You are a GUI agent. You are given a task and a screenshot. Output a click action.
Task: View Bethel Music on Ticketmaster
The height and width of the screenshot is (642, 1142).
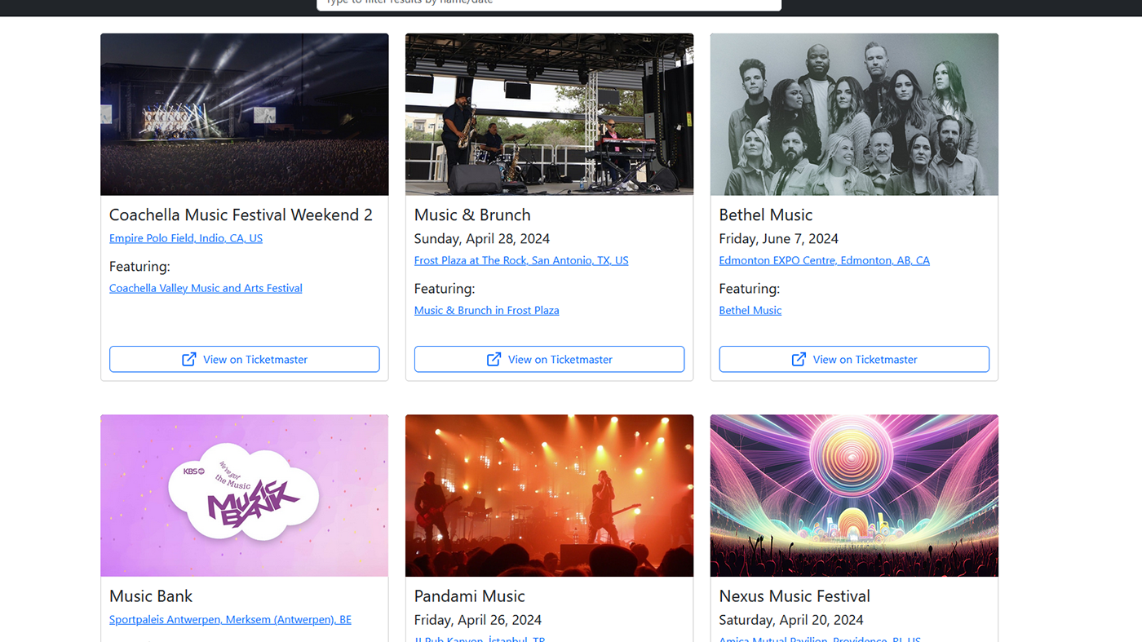coord(854,359)
